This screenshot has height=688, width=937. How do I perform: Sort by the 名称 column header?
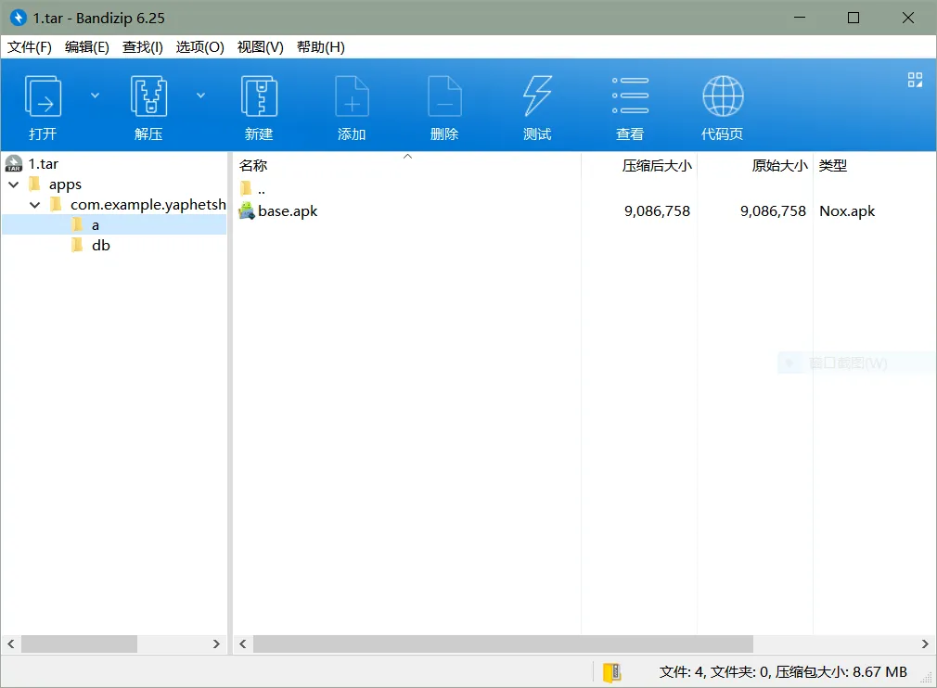253,165
